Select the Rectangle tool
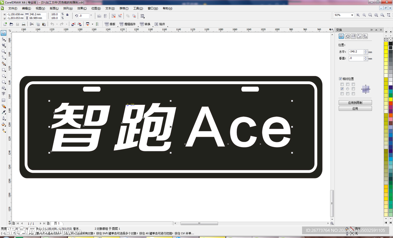Viewport: 393px width, 238px height. (3, 70)
